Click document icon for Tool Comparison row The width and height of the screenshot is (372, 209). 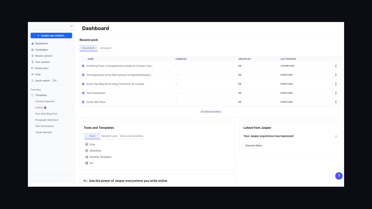click(83, 93)
